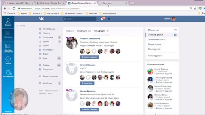This screenshot has width=205, height=115.
Task: Reload the page with refresh icon
Action: (x=14, y=9)
